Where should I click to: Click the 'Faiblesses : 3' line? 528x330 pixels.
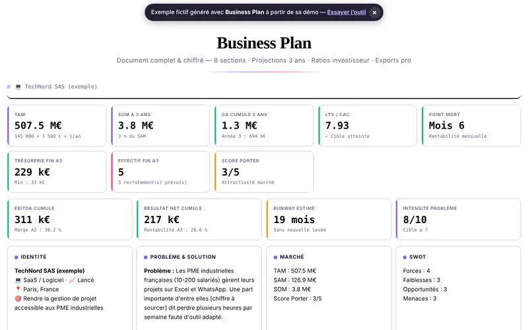(421, 280)
